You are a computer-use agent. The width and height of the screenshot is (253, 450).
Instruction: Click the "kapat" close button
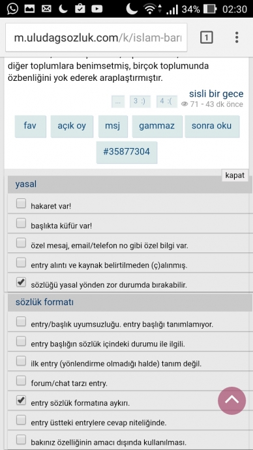pos(235,175)
